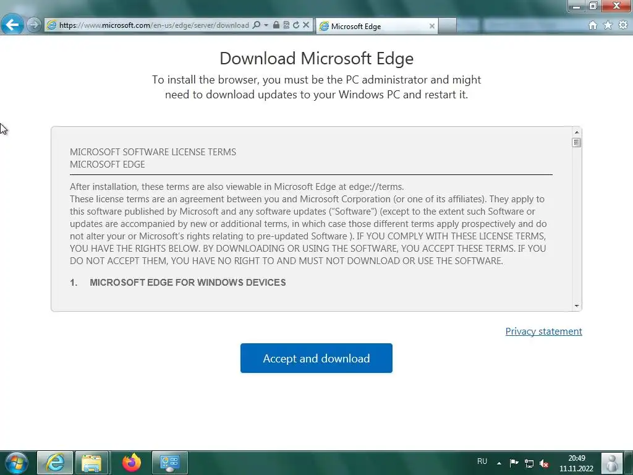Click the network tray icon
The height and width of the screenshot is (475, 633).
tap(529, 463)
